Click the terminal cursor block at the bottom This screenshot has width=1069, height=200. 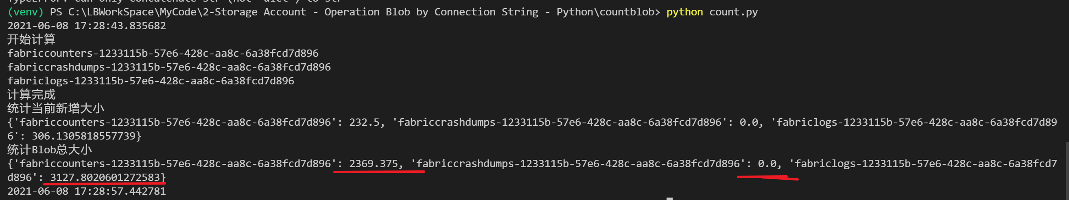click(x=669, y=198)
